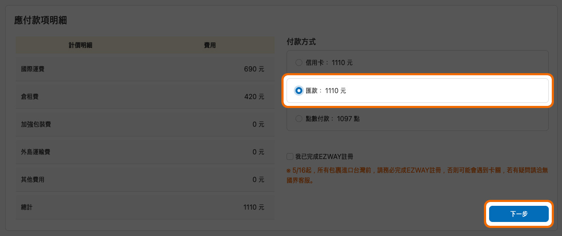Screen dimensions: 562x236
Task: Click the 420 元 warehouse fee amount
Action: click(254, 97)
